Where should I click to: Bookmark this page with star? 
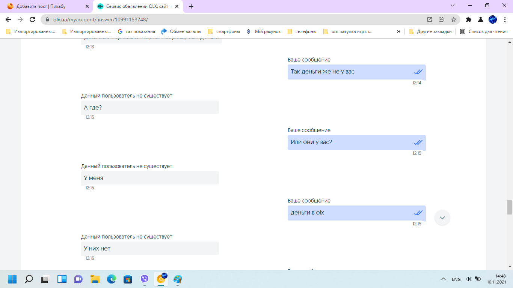coord(454,19)
